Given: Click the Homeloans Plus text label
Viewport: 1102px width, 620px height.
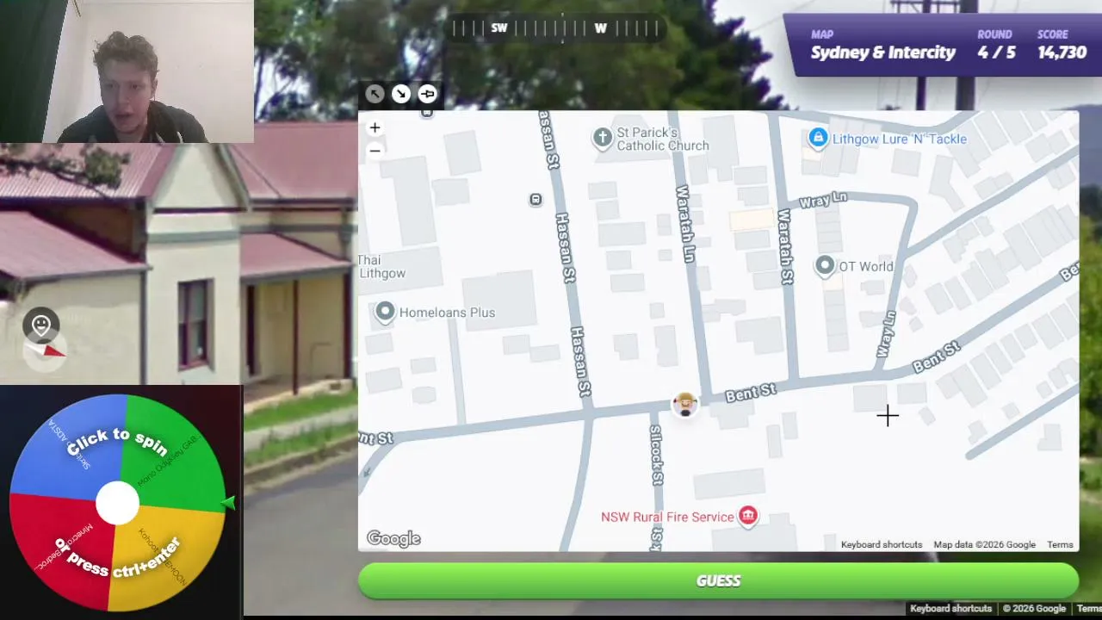Looking at the screenshot, I should pyautogui.click(x=447, y=313).
